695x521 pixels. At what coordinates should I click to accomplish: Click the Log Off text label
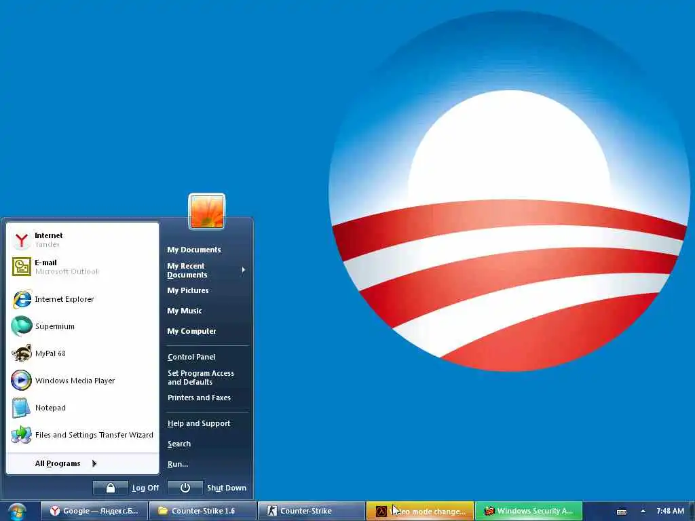145,488
